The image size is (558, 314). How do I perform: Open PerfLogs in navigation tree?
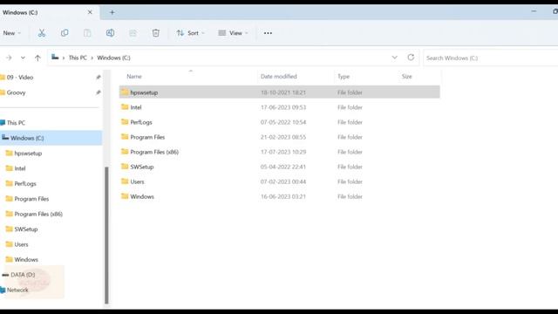coord(25,184)
